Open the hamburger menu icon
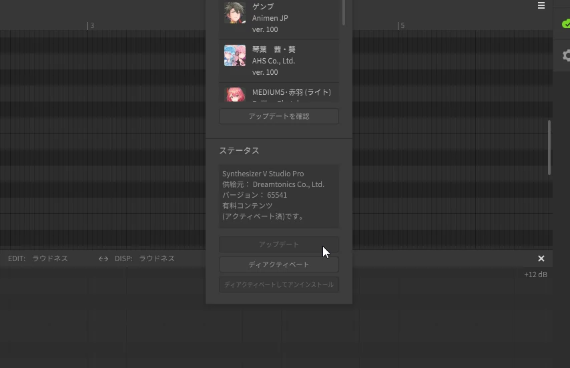Screen dimensions: 570x368 coord(541,5)
